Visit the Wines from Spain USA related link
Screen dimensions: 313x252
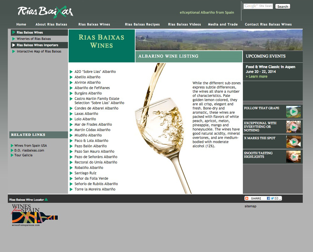click(30, 145)
